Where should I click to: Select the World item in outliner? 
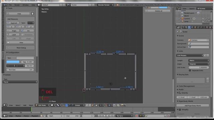click(x=186, y=16)
